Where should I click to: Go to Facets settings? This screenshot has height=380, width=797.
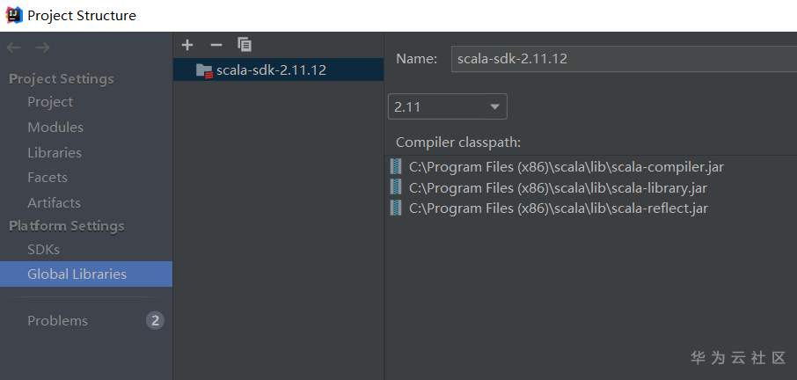pyautogui.click(x=48, y=178)
